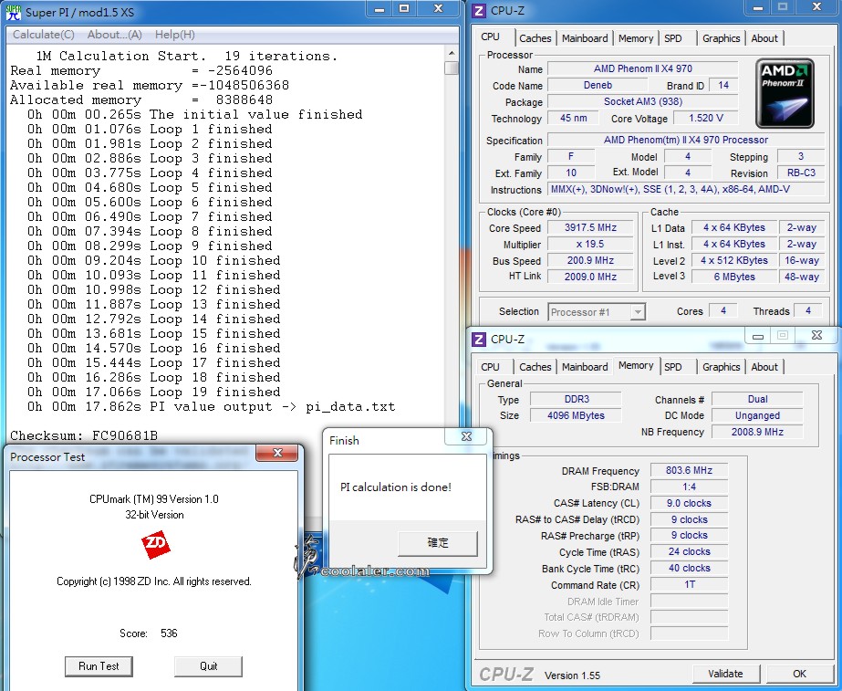Click the Multiplier value x 19.5
This screenshot has width=842, height=691.
(x=590, y=244)
